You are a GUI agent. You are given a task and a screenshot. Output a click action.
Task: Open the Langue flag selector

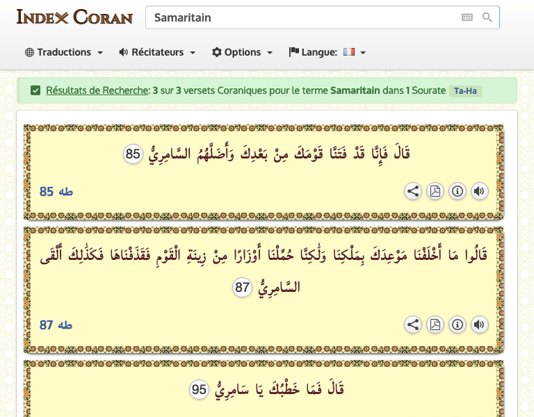click(x=327, y=52)
